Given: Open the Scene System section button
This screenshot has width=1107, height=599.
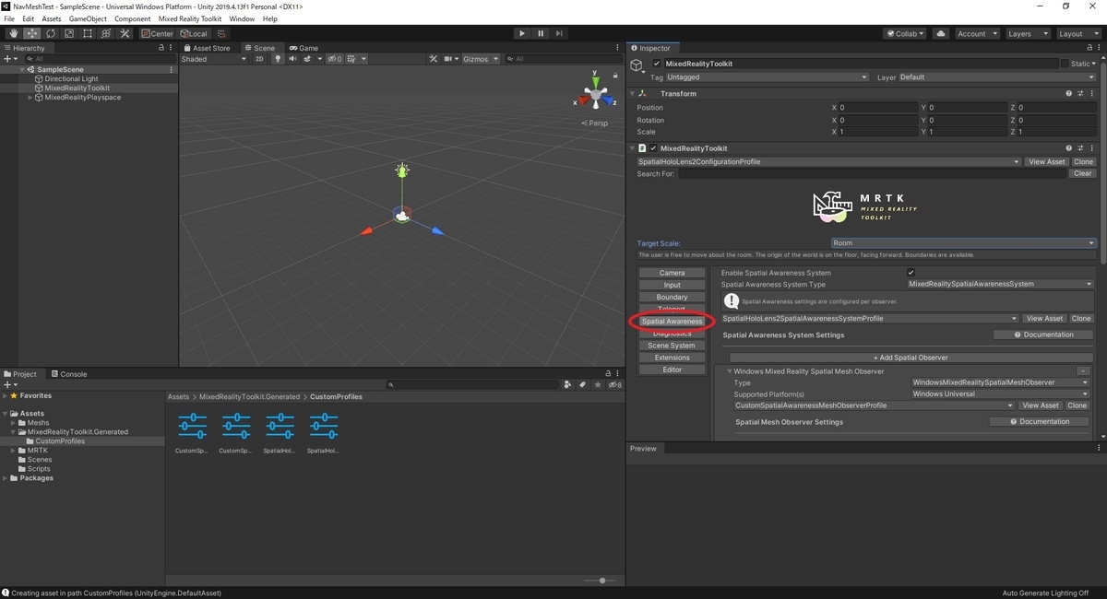Looking at the screenshot, I should click(673, 346).
